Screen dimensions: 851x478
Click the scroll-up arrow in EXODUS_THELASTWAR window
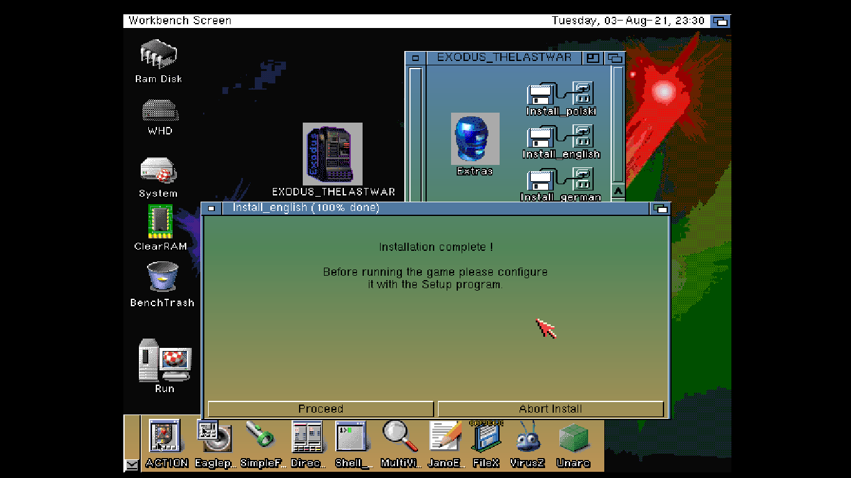[x=618, y=192]
